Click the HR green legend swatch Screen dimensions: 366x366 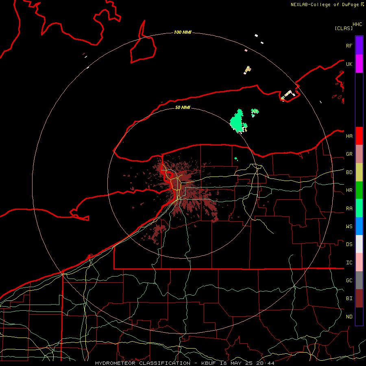coord(359,190)
